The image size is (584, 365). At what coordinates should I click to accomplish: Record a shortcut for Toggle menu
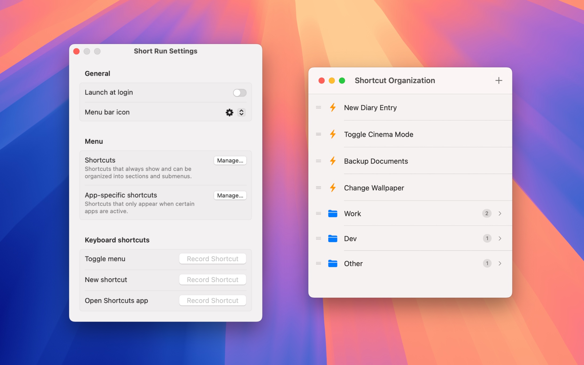pyautogui.click(x=212, y=259)
